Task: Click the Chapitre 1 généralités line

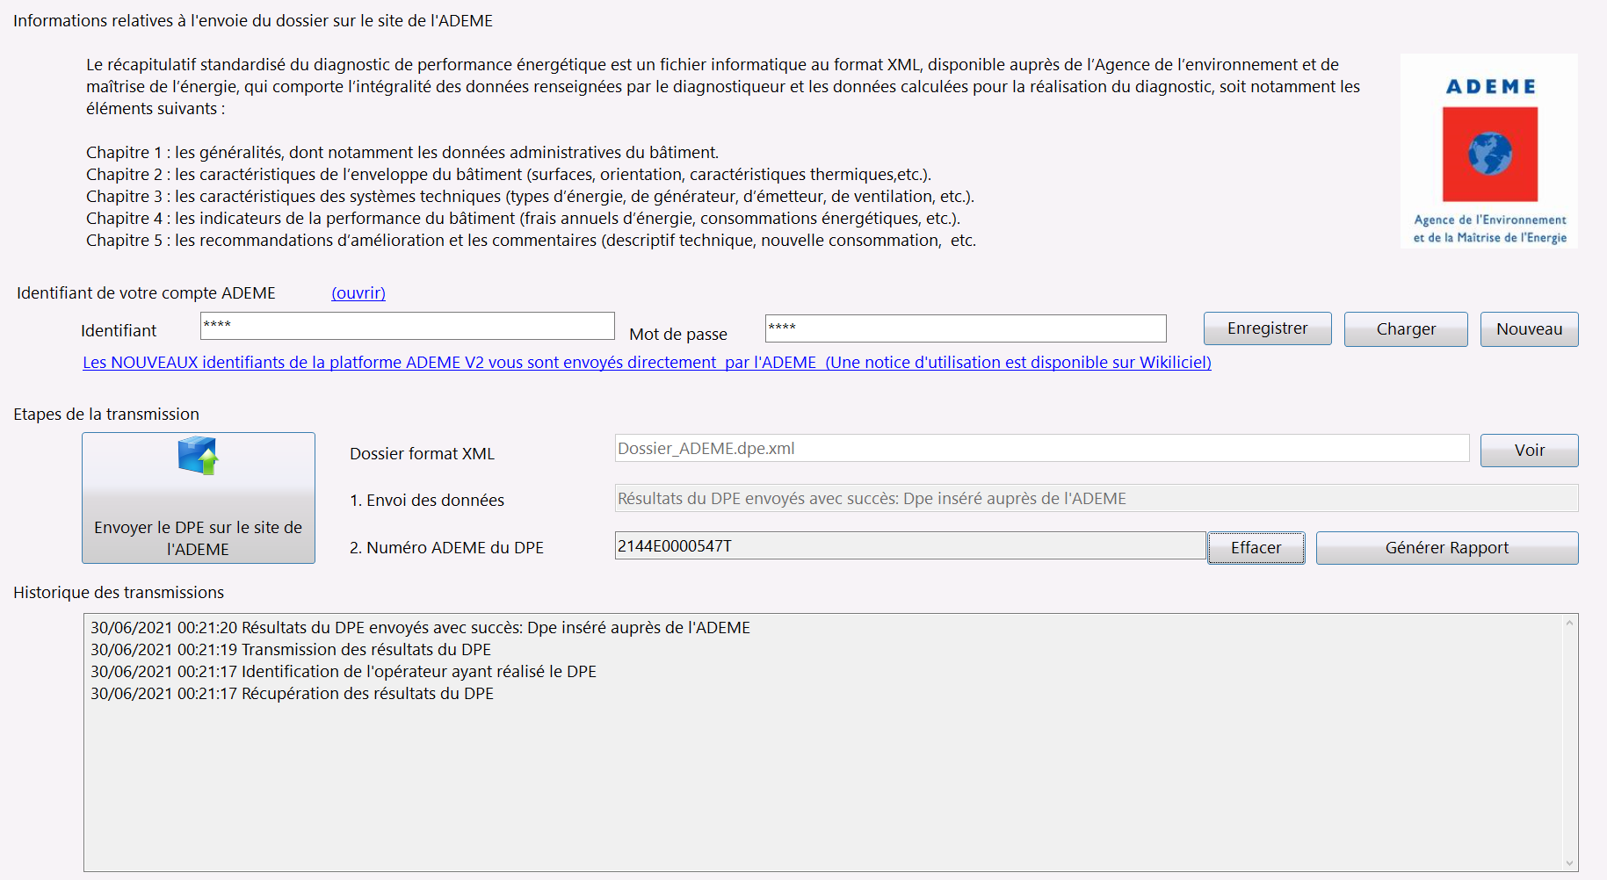Action: (402, 153)
